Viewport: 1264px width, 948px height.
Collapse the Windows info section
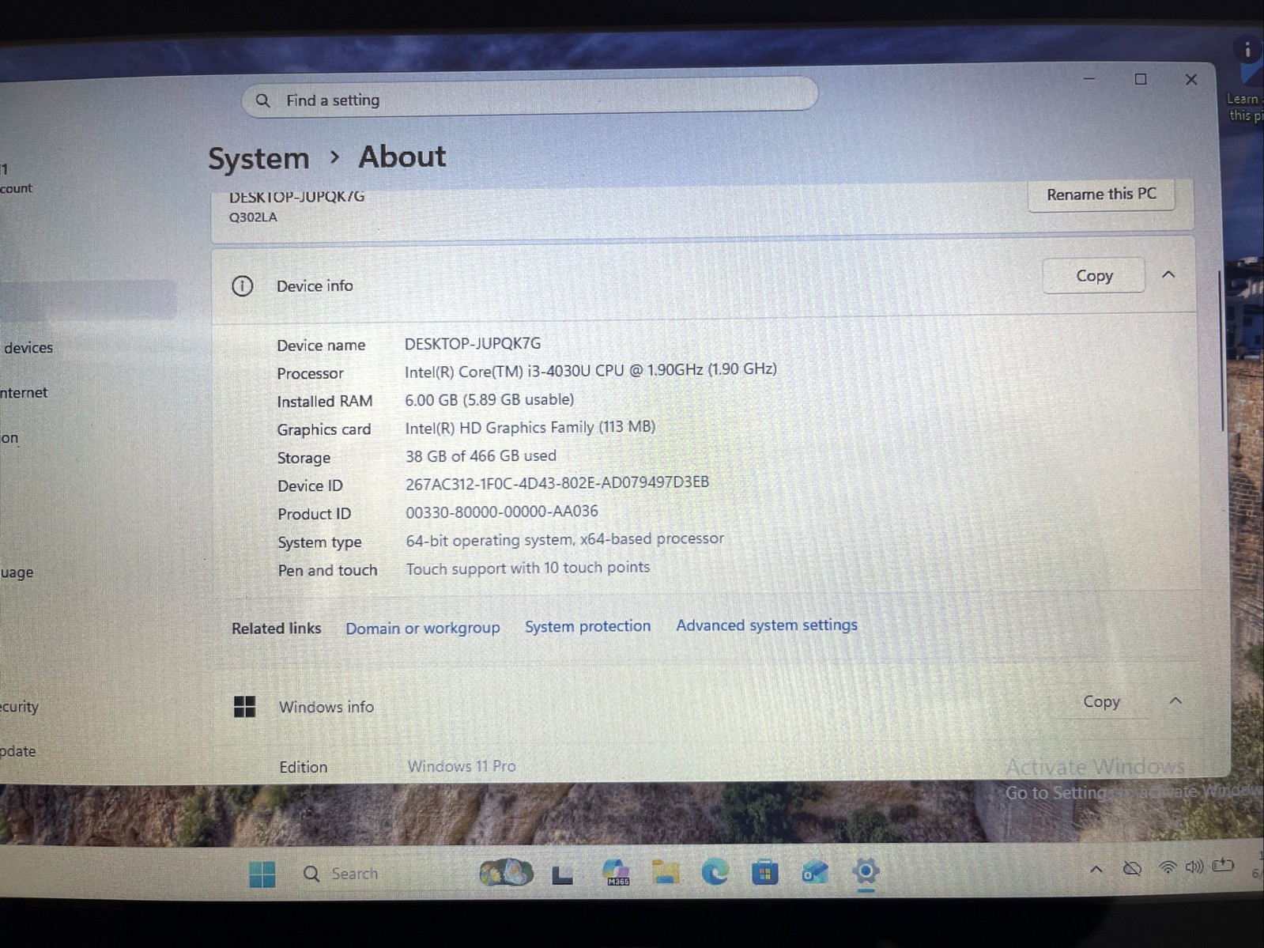[x=1175, y=701]
